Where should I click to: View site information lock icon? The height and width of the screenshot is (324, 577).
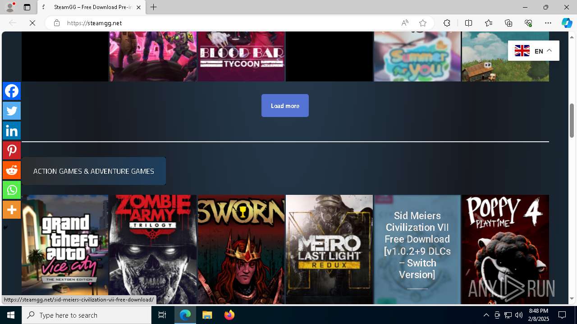[x=57, y=23]
